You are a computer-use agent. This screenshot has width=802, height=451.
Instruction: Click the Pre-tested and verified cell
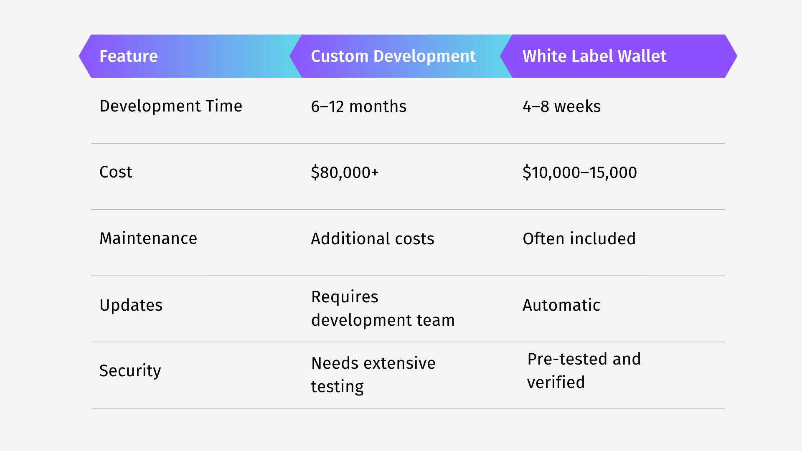pos(584,370)
